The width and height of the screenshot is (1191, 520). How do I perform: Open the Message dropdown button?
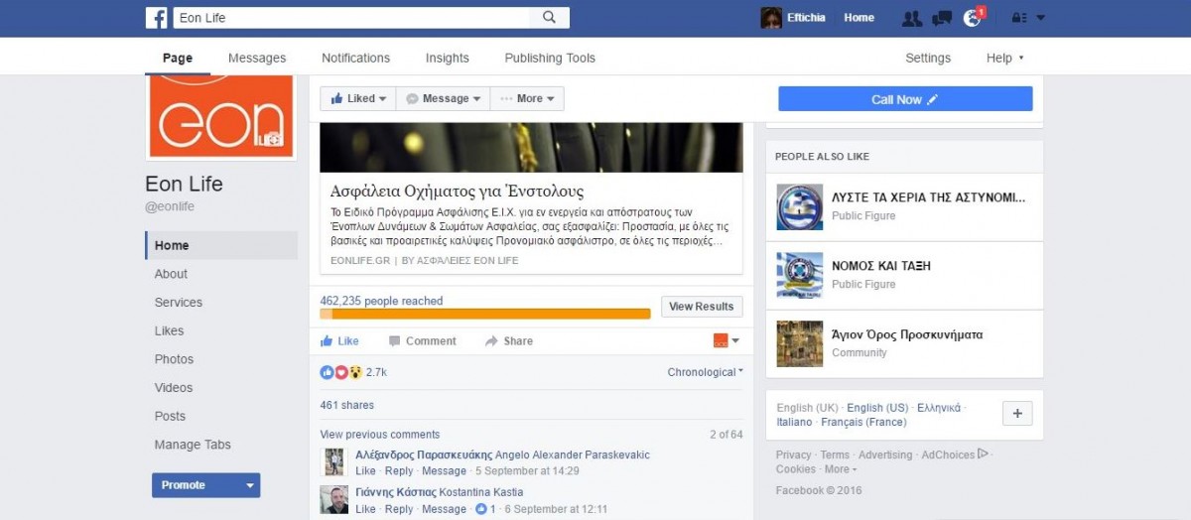point(443,98)
